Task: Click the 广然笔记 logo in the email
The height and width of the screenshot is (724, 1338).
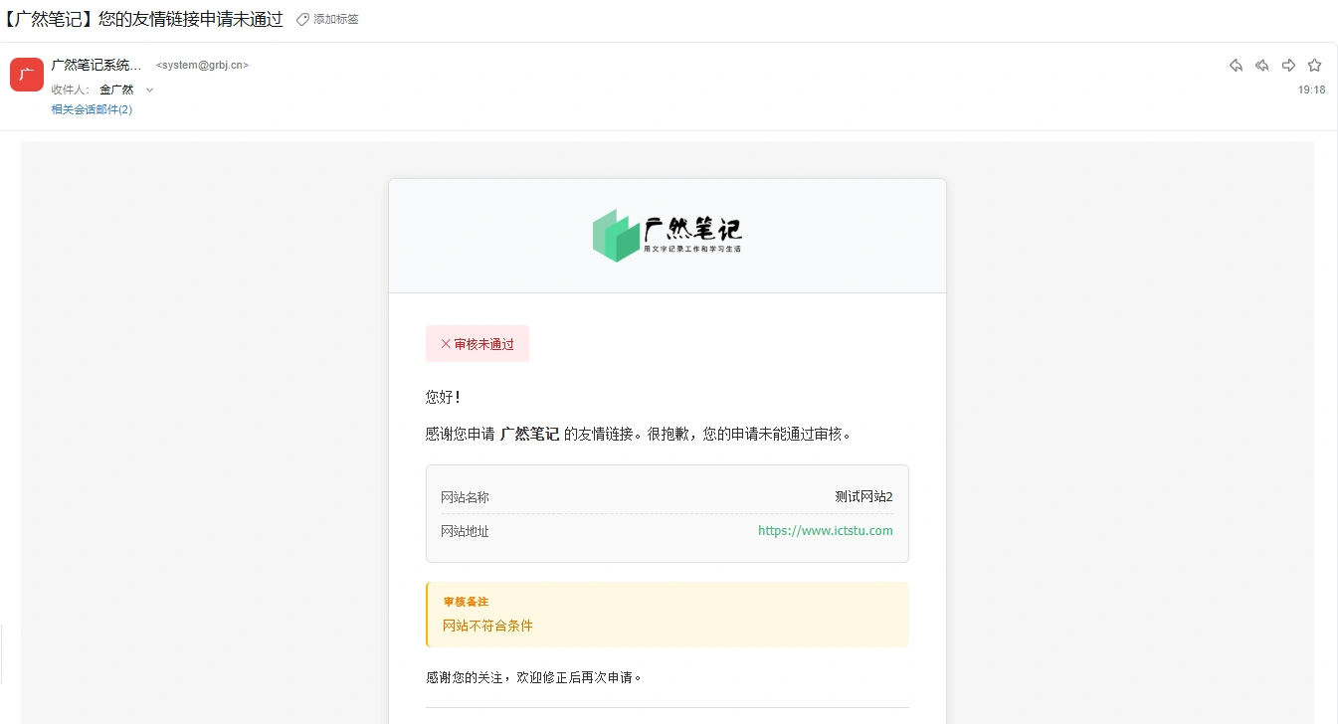Action: (667, 236)
